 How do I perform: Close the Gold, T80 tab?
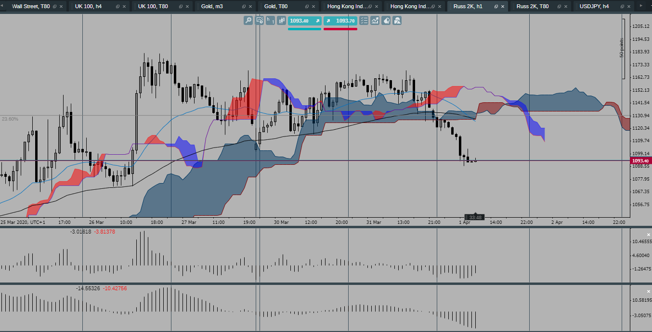313,7
